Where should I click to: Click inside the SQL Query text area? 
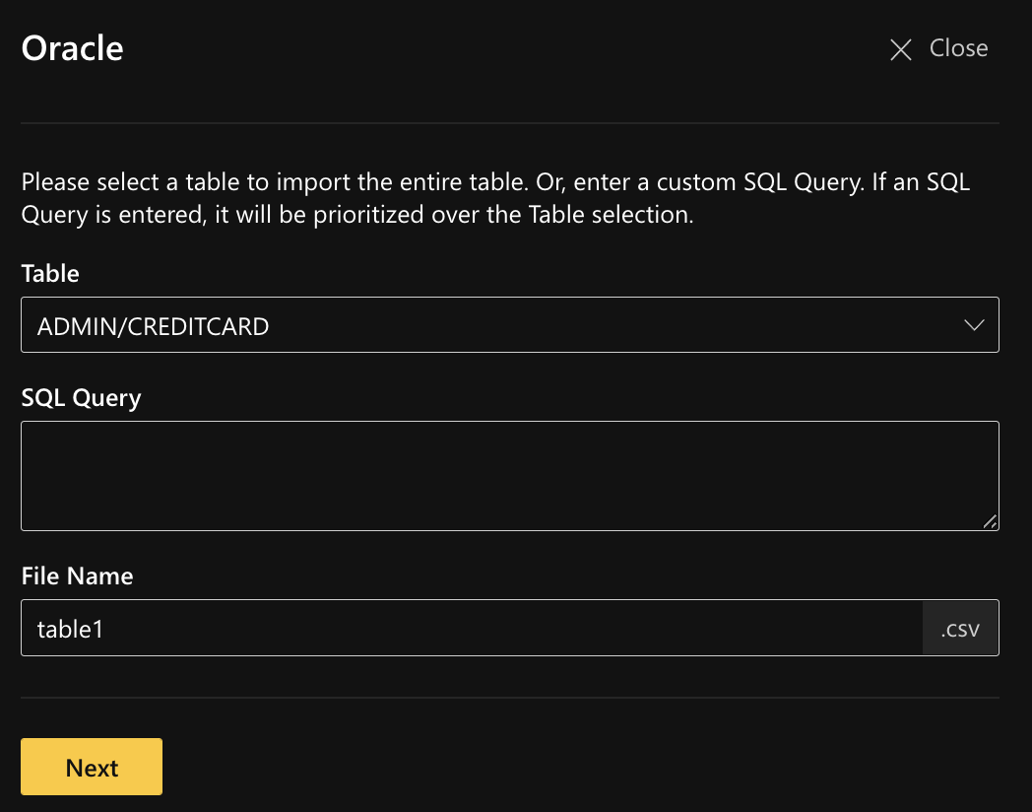(x=509, y=476)
